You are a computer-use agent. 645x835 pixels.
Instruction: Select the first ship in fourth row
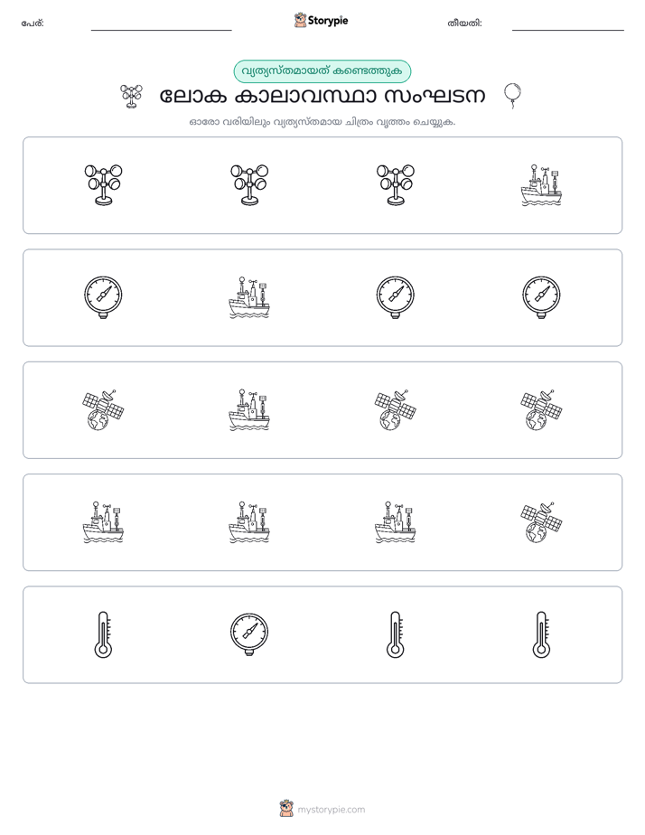[x=103, y=522]
